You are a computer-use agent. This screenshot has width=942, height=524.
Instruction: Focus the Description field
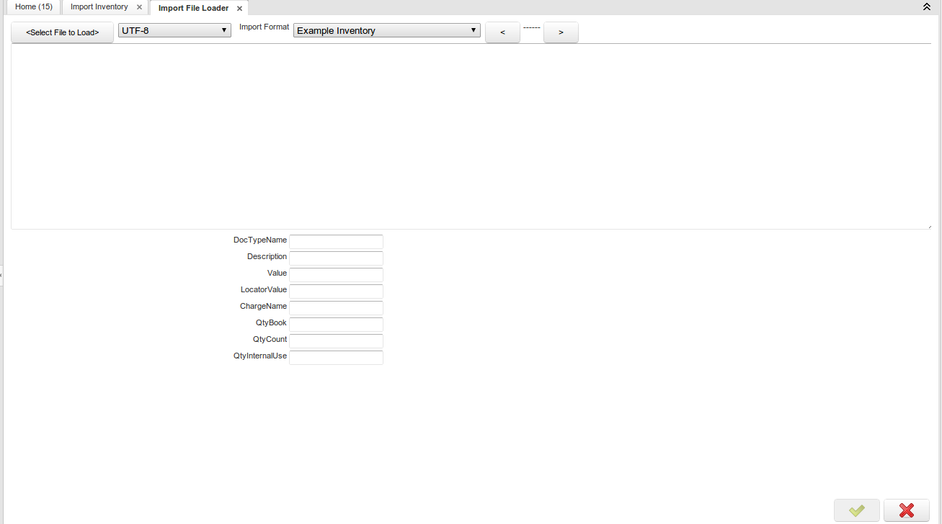tap(336, 258)
